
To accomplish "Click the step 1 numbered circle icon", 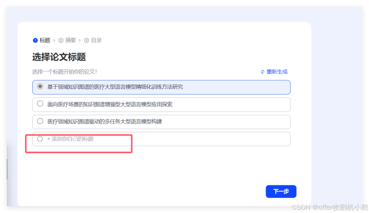I will click(36, 41).
